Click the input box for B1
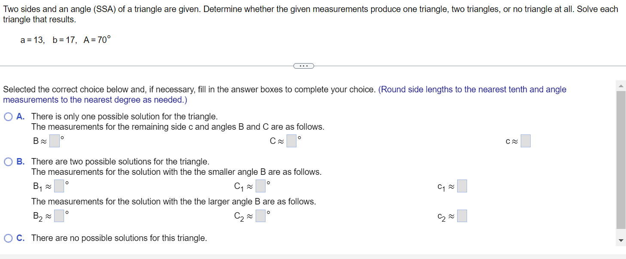Viewport: 626px width, 259px height. tap(59, 186)
